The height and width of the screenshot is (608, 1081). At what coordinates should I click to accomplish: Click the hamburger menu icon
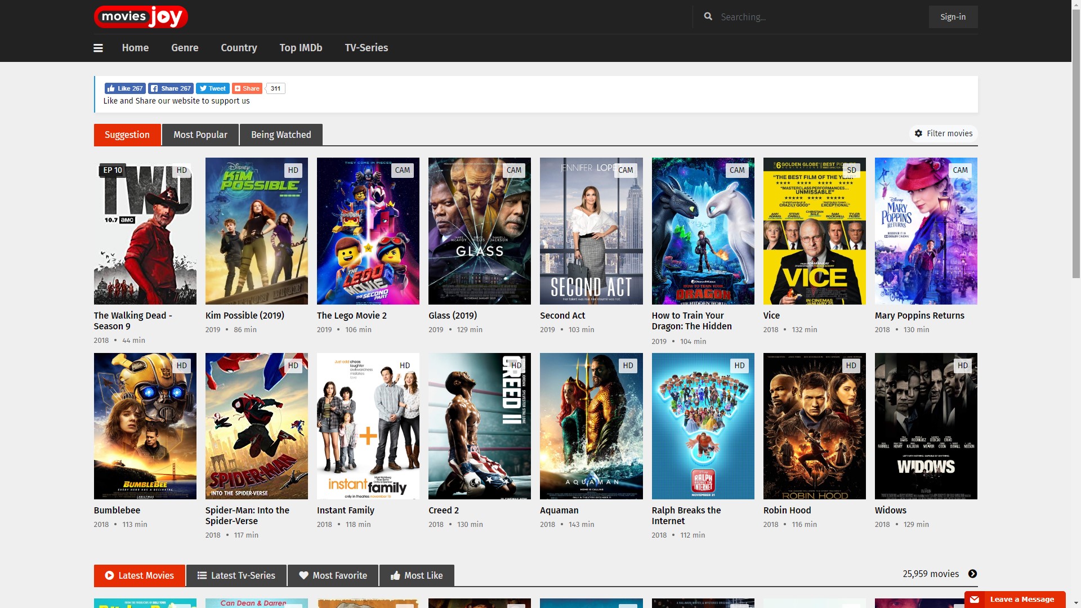click(x=98, y=47)
